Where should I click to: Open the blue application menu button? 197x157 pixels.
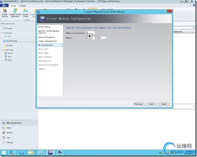[4, 6]
